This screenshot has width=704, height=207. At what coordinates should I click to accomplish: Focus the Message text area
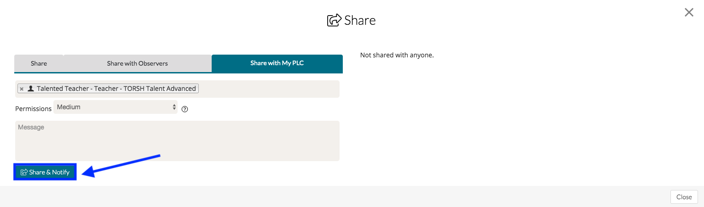(x=177, y=140)
